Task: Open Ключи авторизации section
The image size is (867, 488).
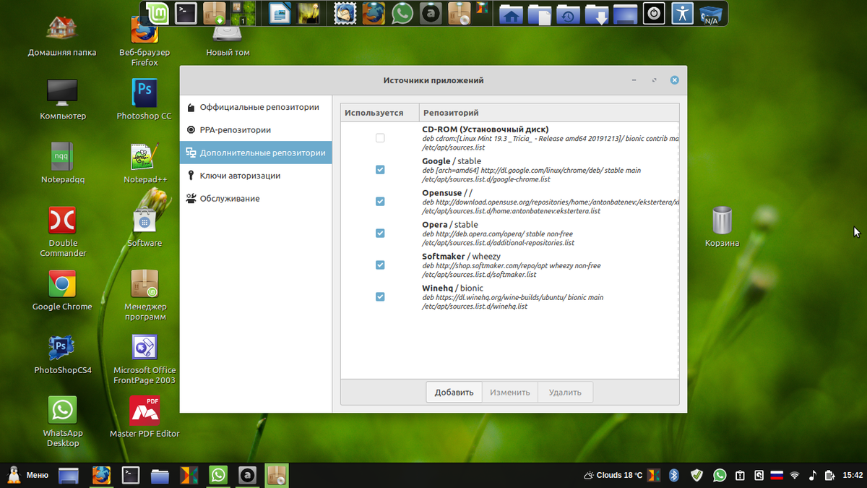Action: tap(256, 176)
